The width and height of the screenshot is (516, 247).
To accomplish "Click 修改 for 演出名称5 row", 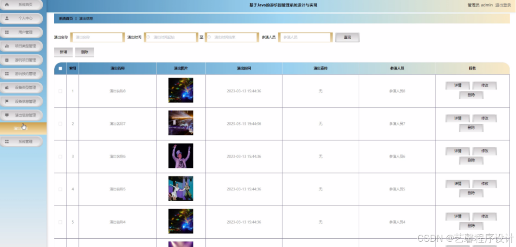I will pyautogui.click(x=485, y=184).
